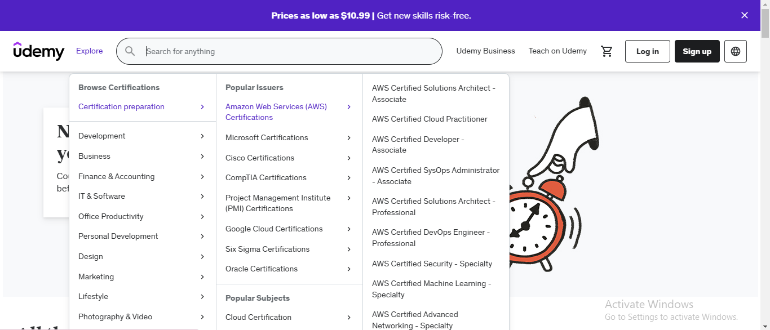Image resolution: width=770 pixels, height=330 pixels.
Task: Click the chevron beside Cisco Certifications
Action: pyautogui.click(x=349, y=158)
